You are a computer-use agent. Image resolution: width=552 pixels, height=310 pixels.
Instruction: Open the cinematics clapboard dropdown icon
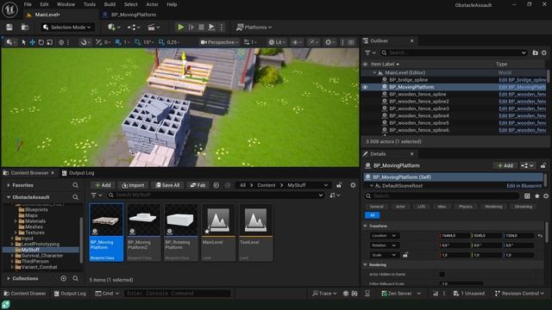click(154, 27)
